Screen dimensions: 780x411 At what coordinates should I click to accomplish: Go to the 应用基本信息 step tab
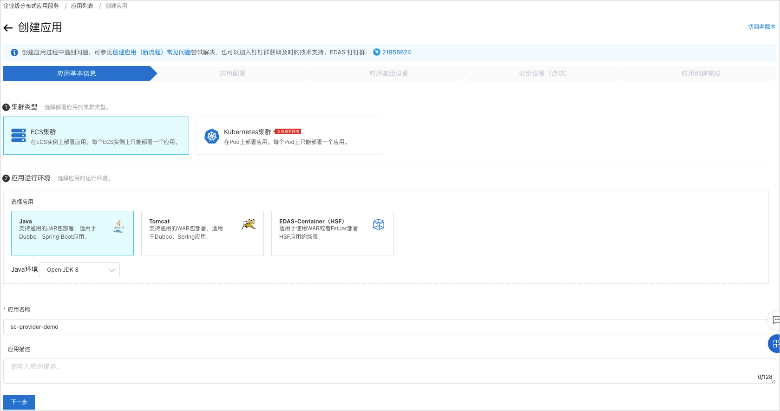(x=77, y=73)
